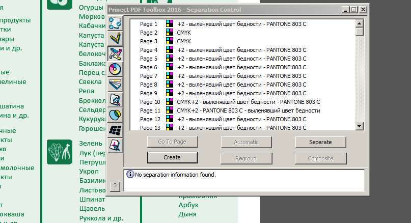Click 'Дыня' in the background document
This screenshot has height=223, width=411.
pyautogui.click(x=187, y=214)
